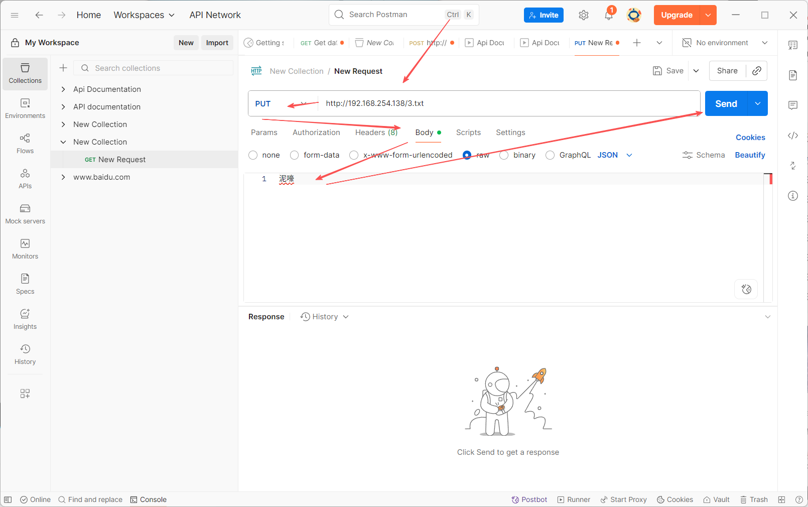Open the Upgrade dropdown arrow
This screenshot has width=808, height=507.
(x=708, y=15)
